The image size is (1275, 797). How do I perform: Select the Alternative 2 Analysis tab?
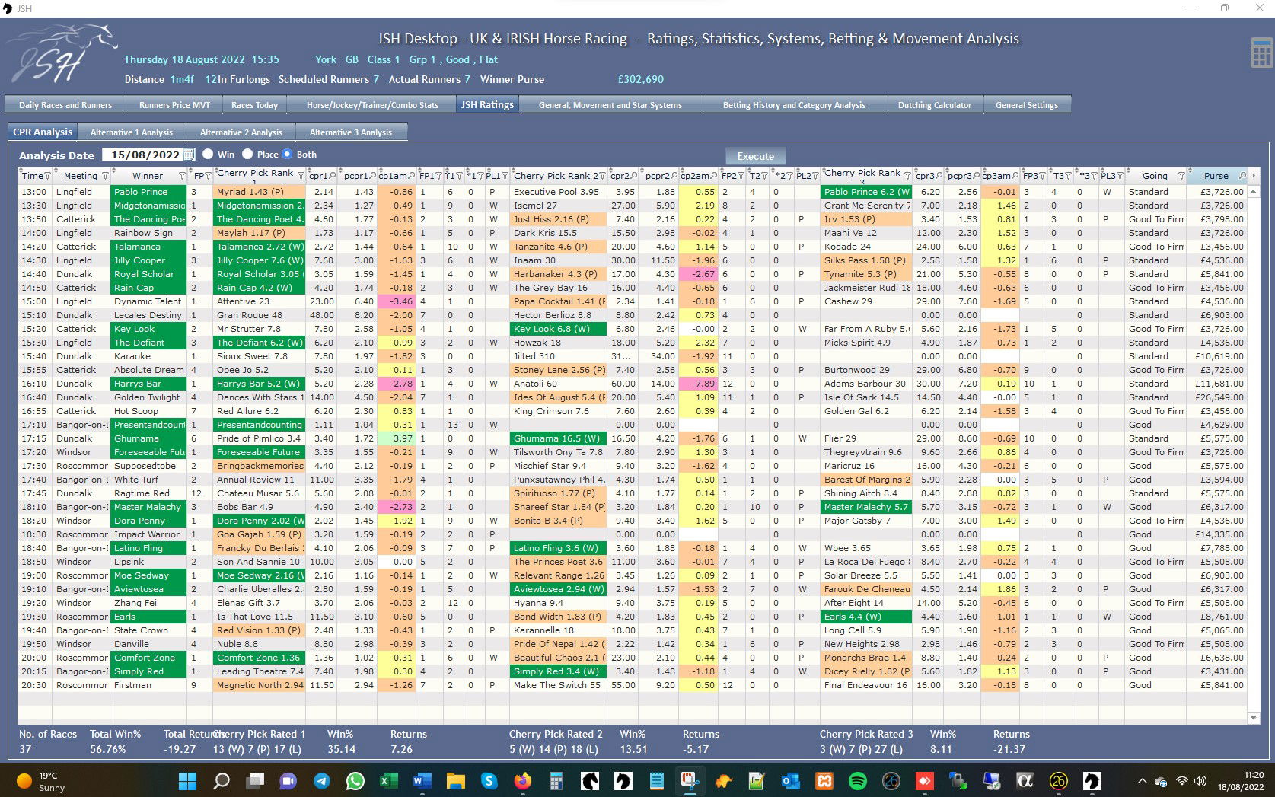coord(241,132)
